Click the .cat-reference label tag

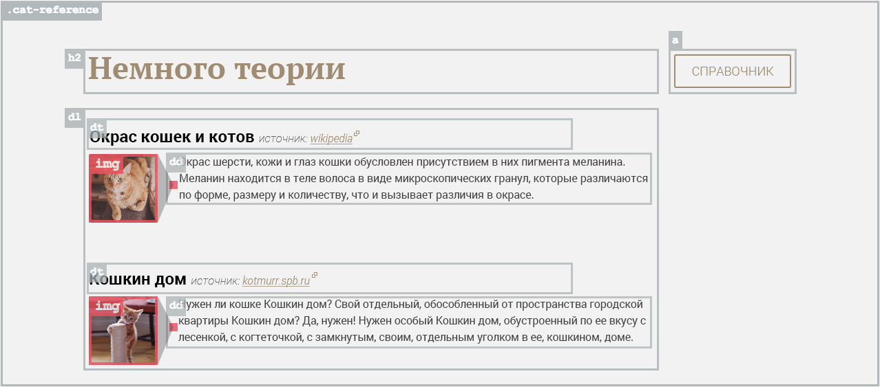pyautogui.click(x=52, y=11)
